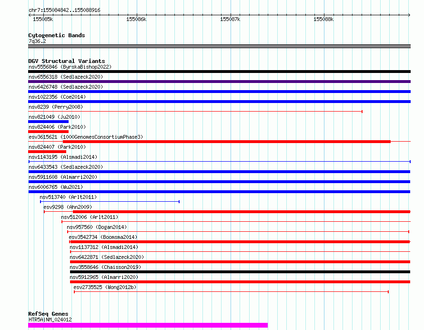Click the nsv5556846 (ByrskaBishop2022) label
Screen dimensions: 424x330
[70, 67]
